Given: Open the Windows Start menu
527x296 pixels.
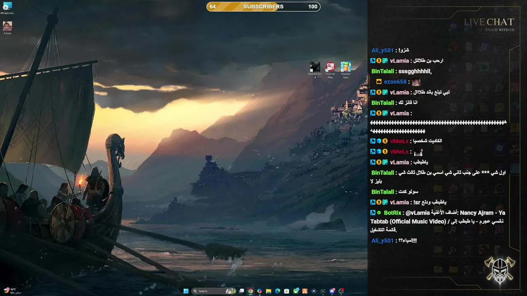Looking at the screenshot, I should 186,291.
